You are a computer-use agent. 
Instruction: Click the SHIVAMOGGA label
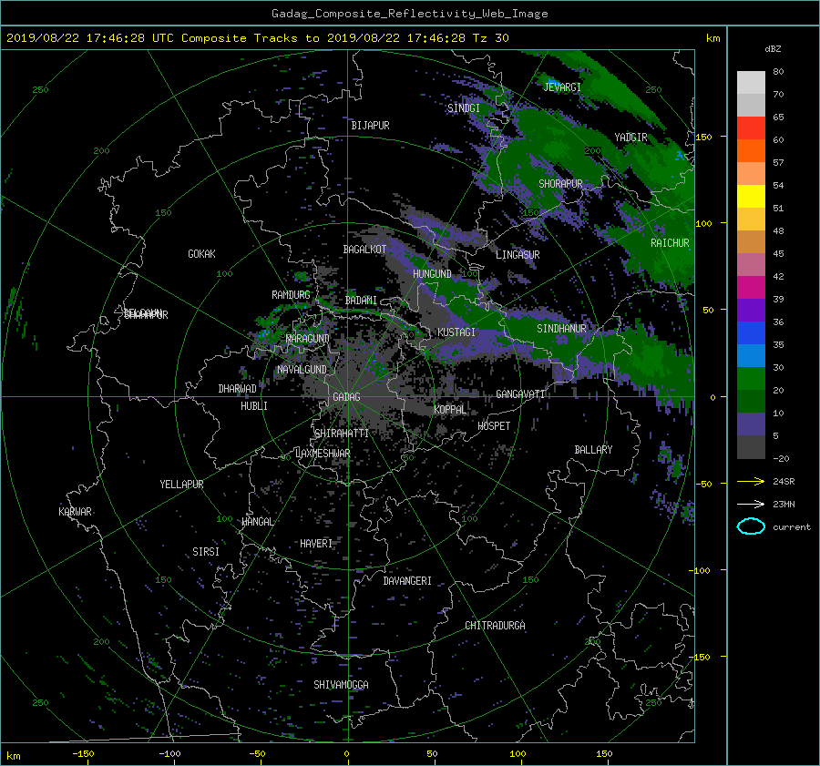click(341, 685)
